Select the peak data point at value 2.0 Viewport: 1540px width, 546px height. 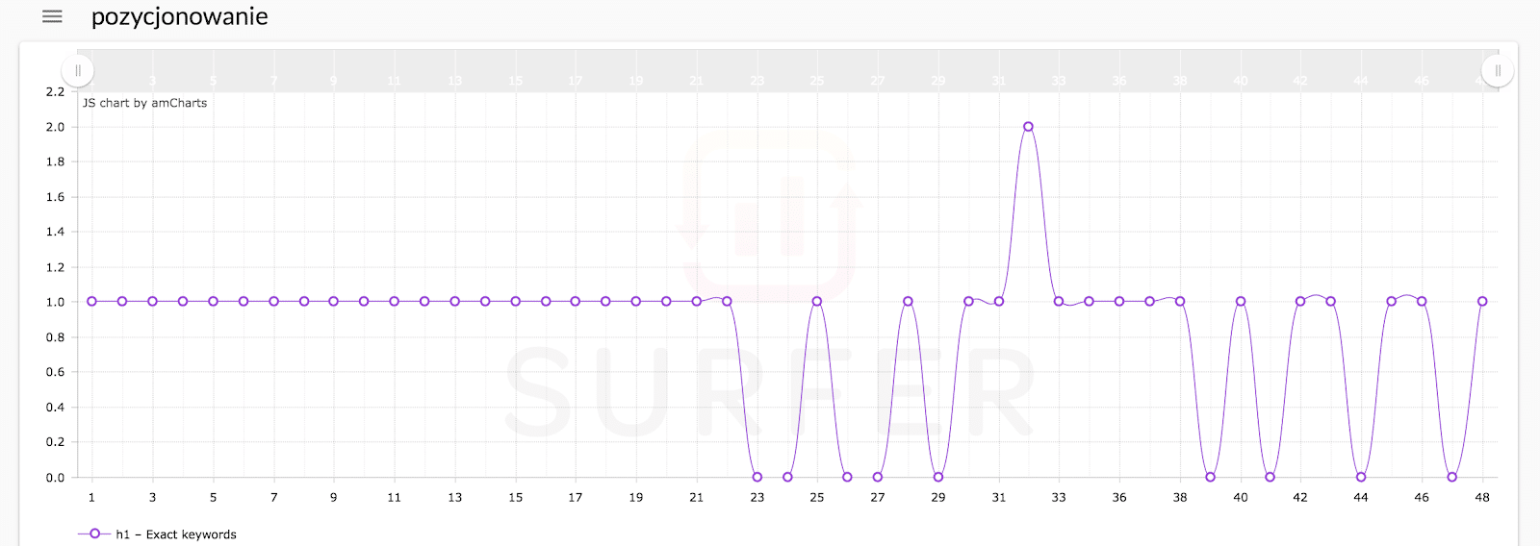1028,127
